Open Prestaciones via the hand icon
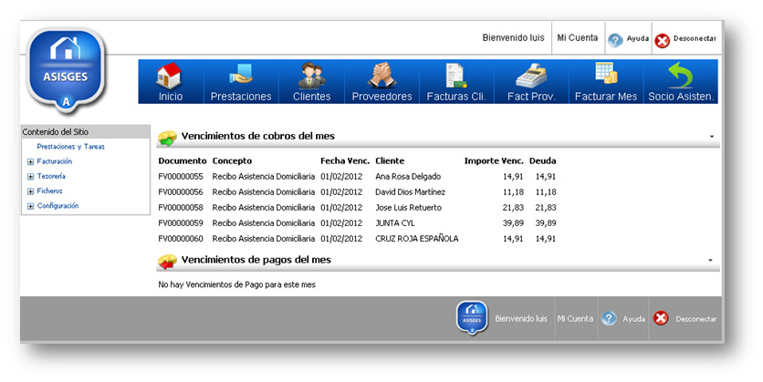The height and width of the screenshot is (382, 763). (x=241, y=76)
